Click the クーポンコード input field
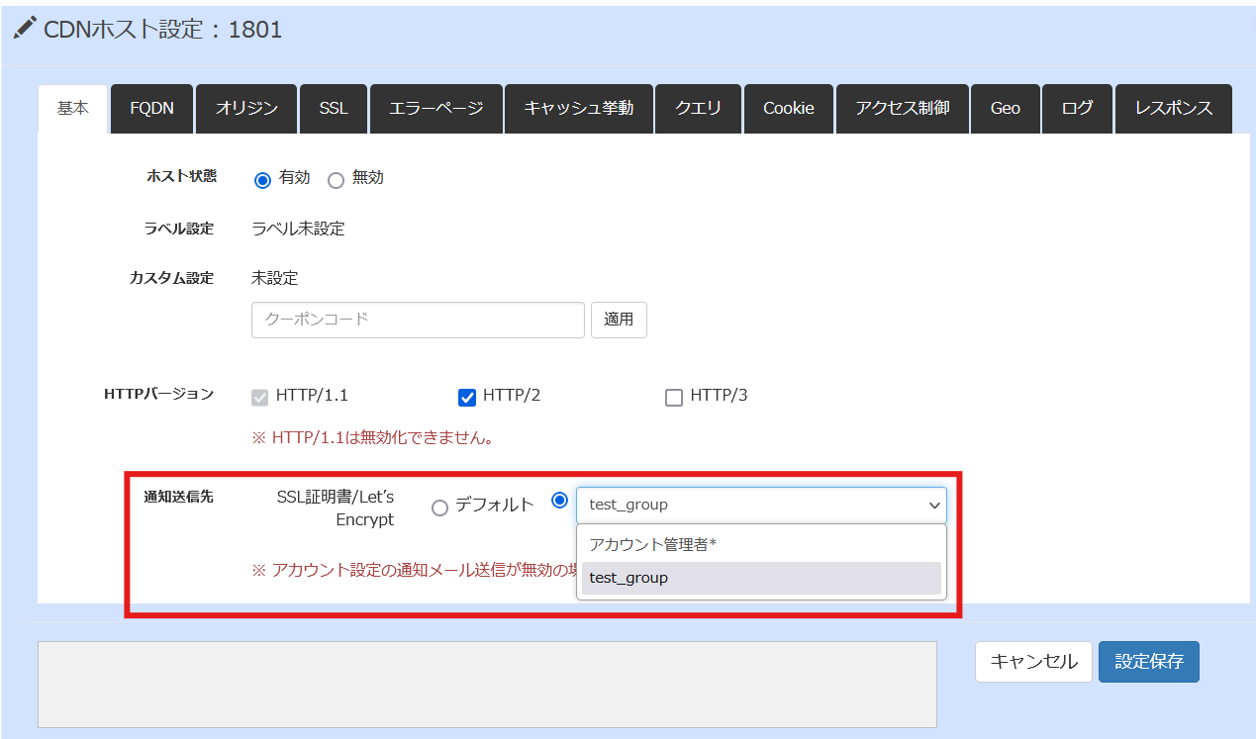This screenshot has height=739, width=1256. 418,321
